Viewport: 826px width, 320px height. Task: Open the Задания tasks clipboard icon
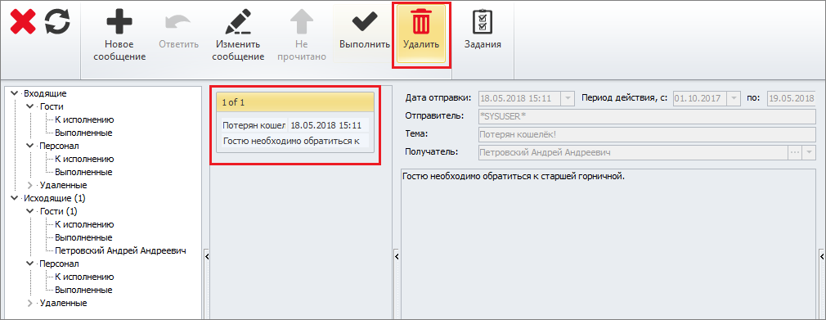click(x=483, y=30)
